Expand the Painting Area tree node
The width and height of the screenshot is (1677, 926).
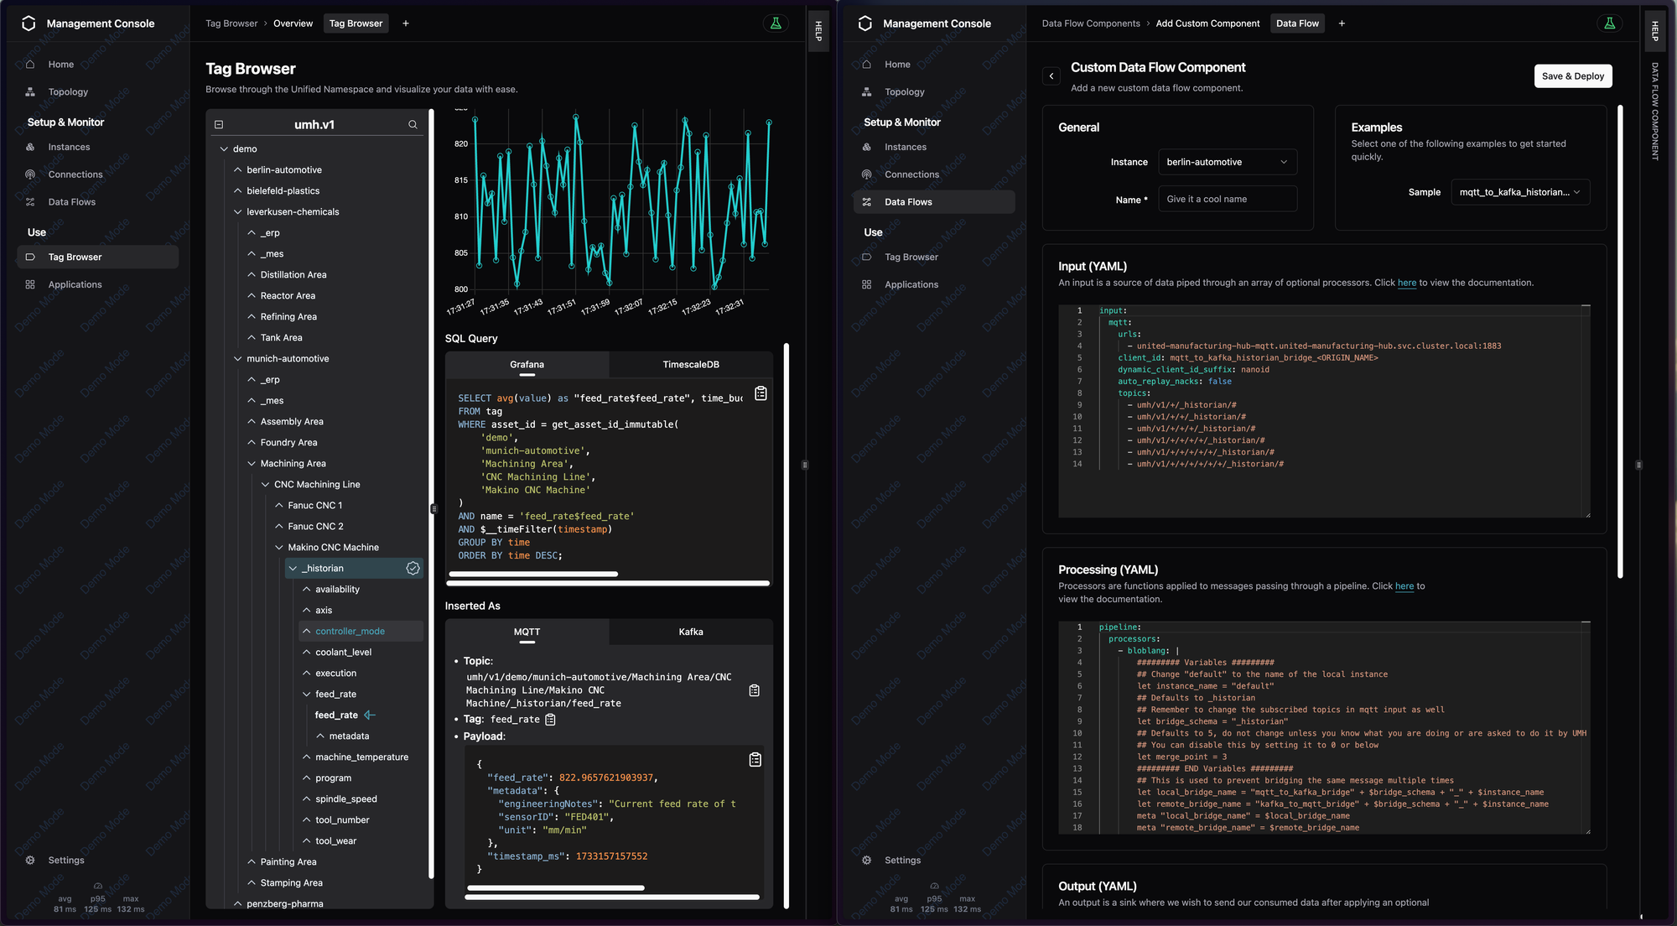tap(252, 862)
